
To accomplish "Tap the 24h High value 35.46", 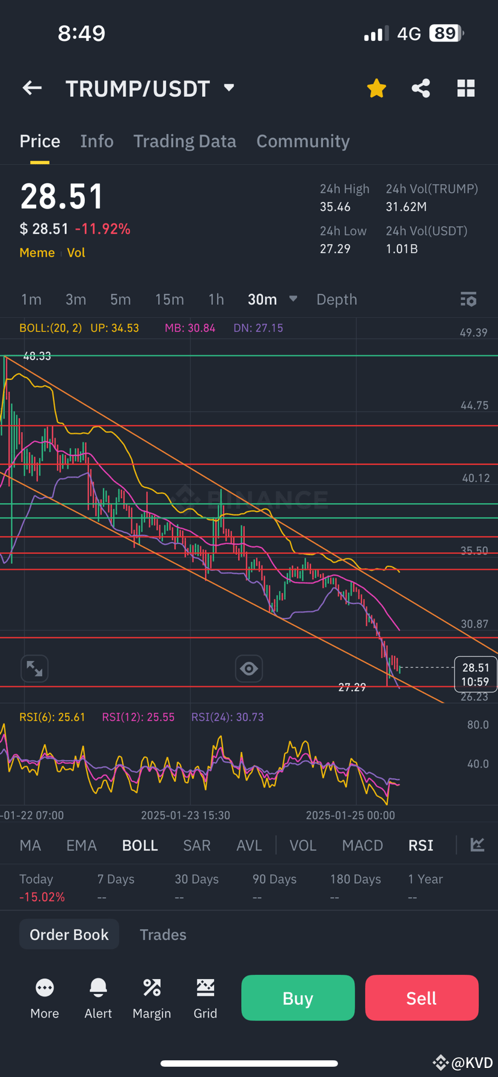I will [x=335, y=207].
